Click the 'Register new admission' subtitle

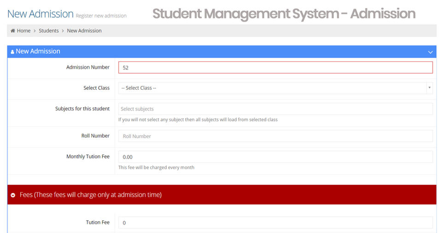(x=101, y=16)
